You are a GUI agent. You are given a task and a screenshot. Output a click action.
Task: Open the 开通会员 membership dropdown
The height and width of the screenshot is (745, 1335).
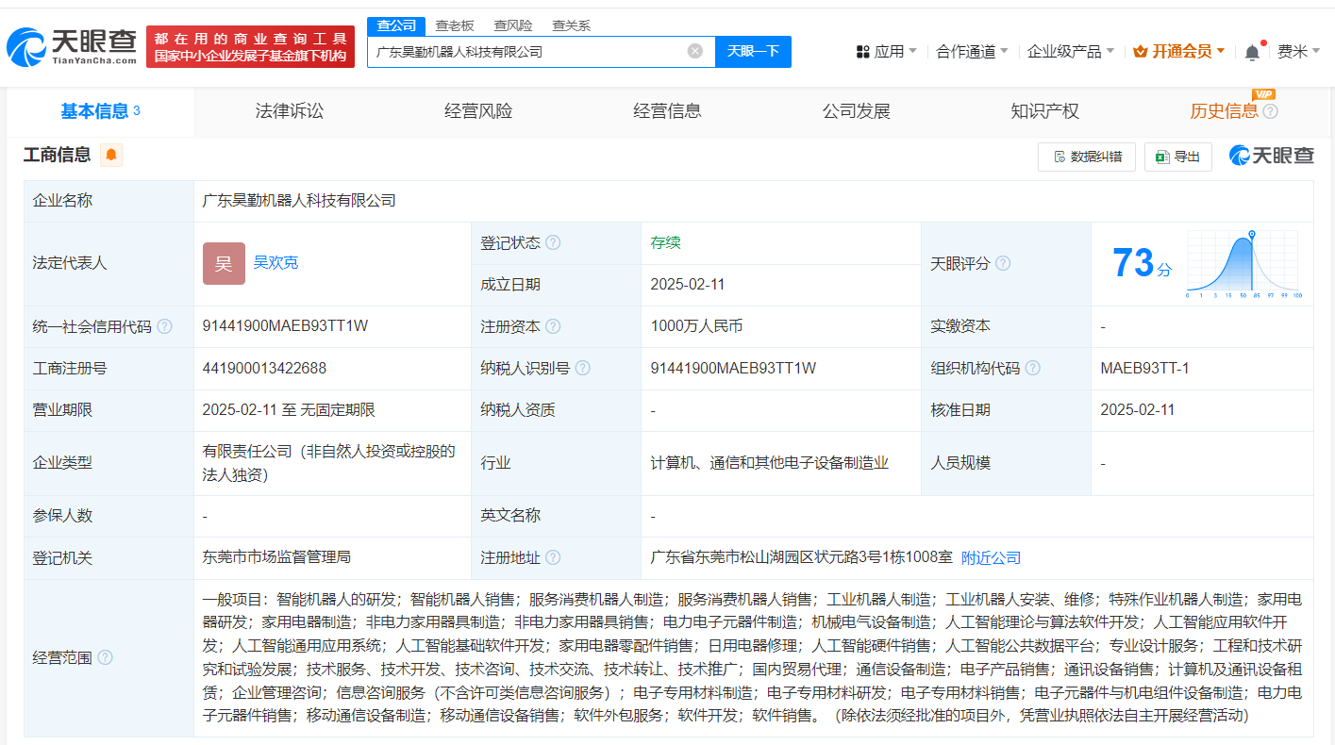pos(1178,52)
